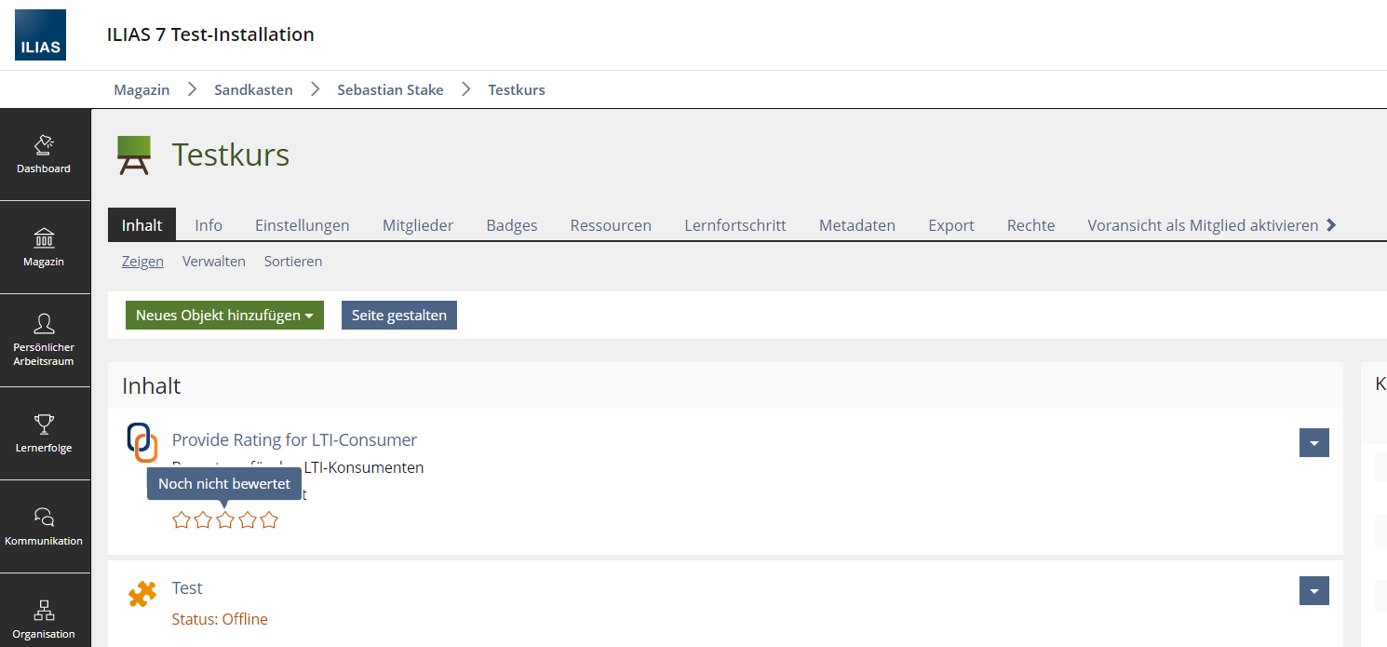Show more tabs with right chevron
This screenshot has height=647, width=1387.
click(x=1331, y=225)
